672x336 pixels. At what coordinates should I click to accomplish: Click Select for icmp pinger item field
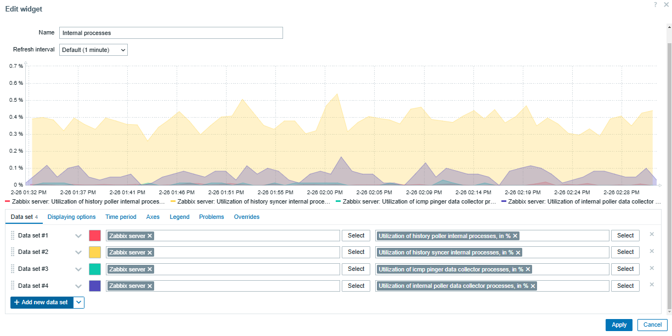(625, 269)
